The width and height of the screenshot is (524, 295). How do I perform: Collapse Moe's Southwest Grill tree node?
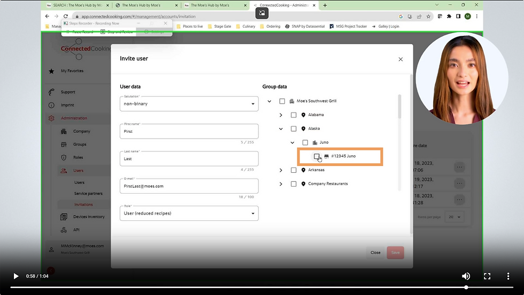(x=269, y=101)
